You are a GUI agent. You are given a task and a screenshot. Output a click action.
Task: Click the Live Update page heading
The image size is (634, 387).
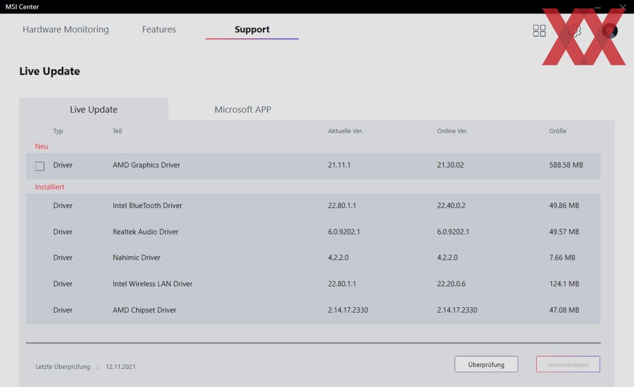49,71
